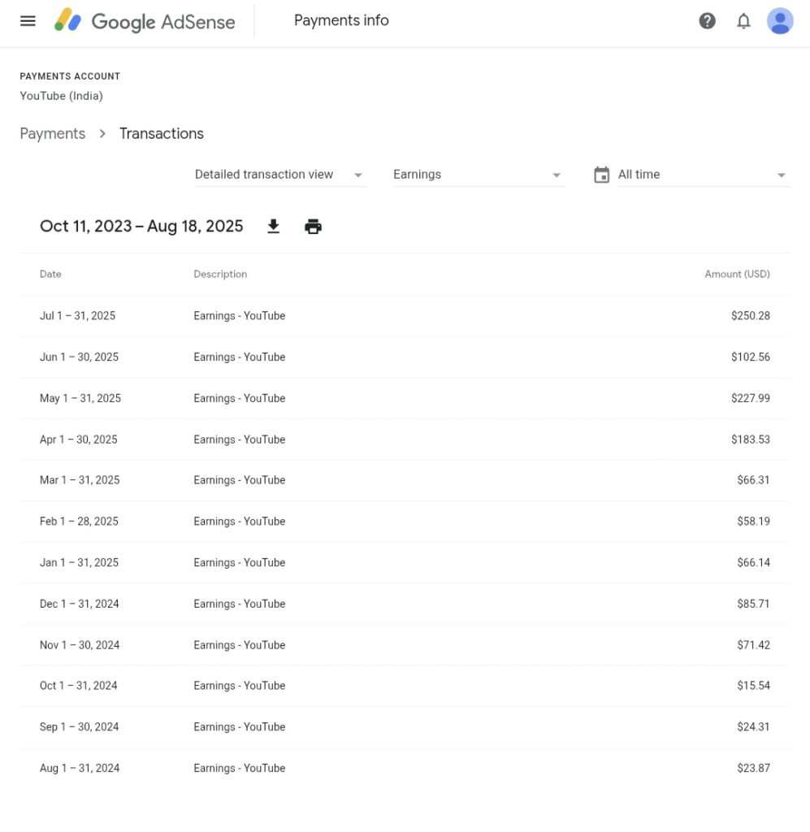This screenshot has height=832, width=810.
Task: Click the calendar icon beside All time
Action: (601, 175)
